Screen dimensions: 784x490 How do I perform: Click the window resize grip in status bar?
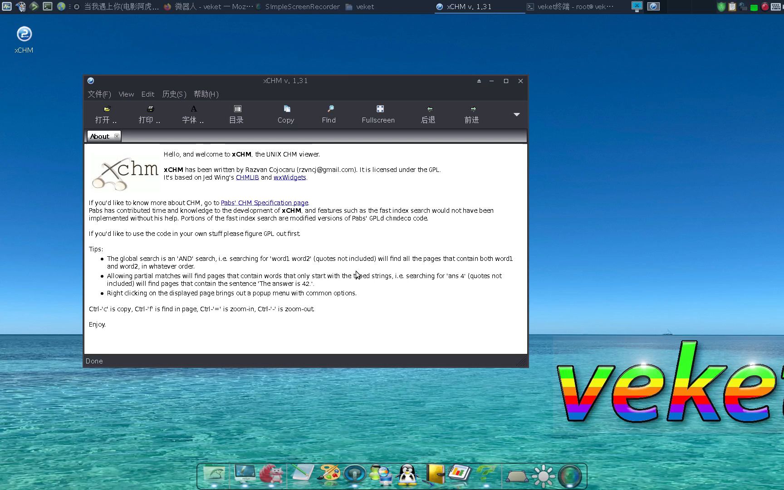click(x=522, y=362)
